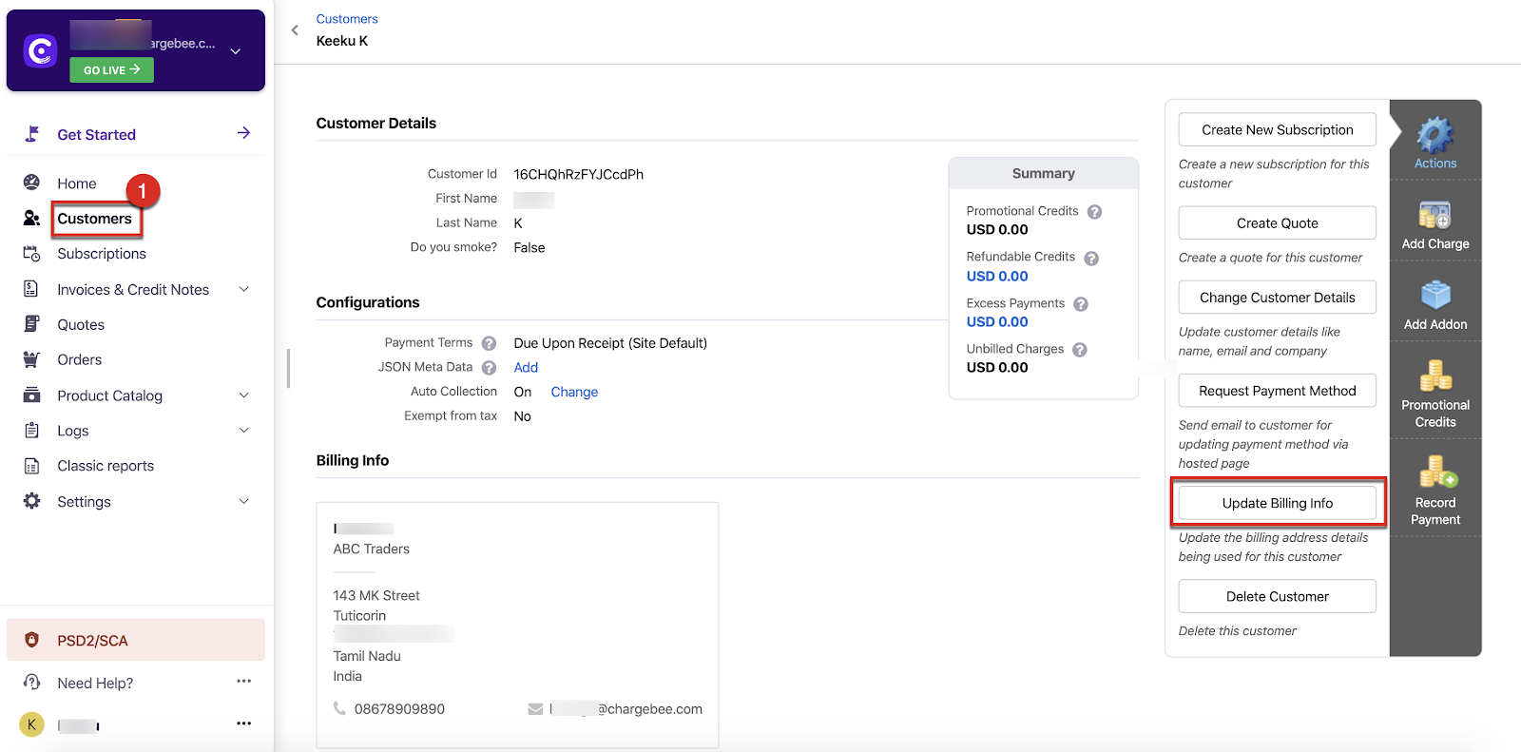Expand the Logs submenu
Screen dimensions: 1521x752
pyautogui.click(x=244, y=431)
